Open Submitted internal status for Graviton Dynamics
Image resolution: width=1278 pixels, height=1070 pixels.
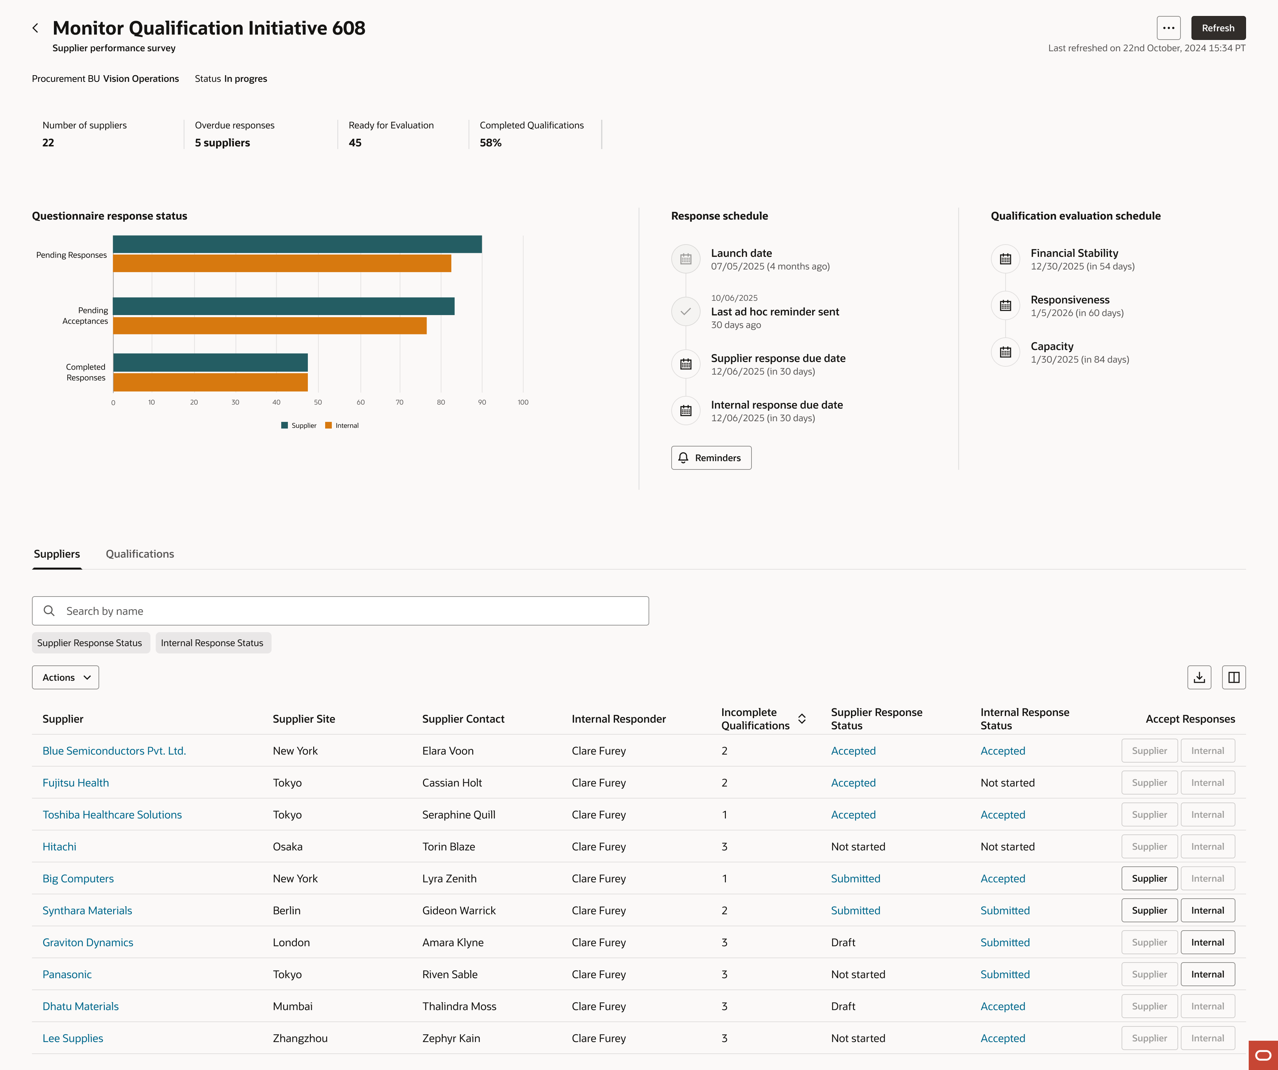(1005, 942)
